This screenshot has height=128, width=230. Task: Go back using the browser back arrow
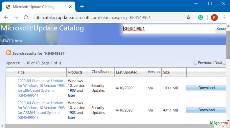point(6,17)
